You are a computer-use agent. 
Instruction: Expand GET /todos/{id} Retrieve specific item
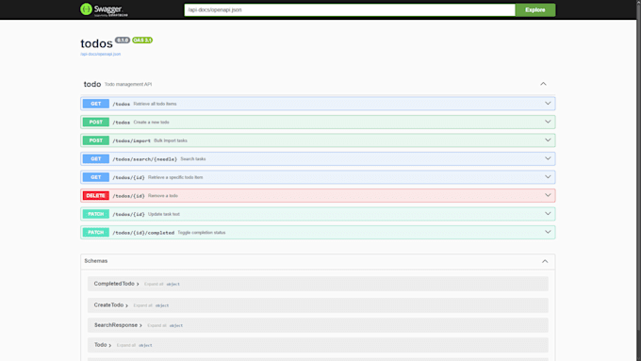318,177
